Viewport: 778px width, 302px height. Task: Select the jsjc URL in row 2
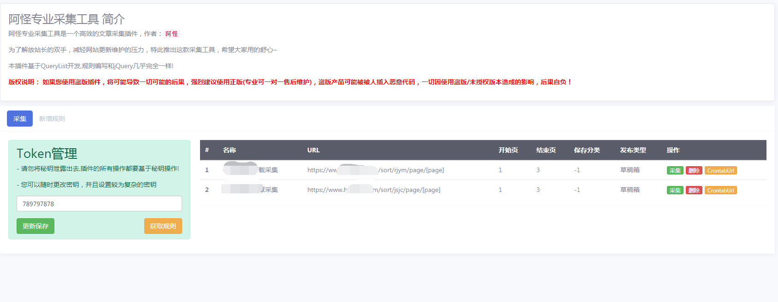pos(374,190)
